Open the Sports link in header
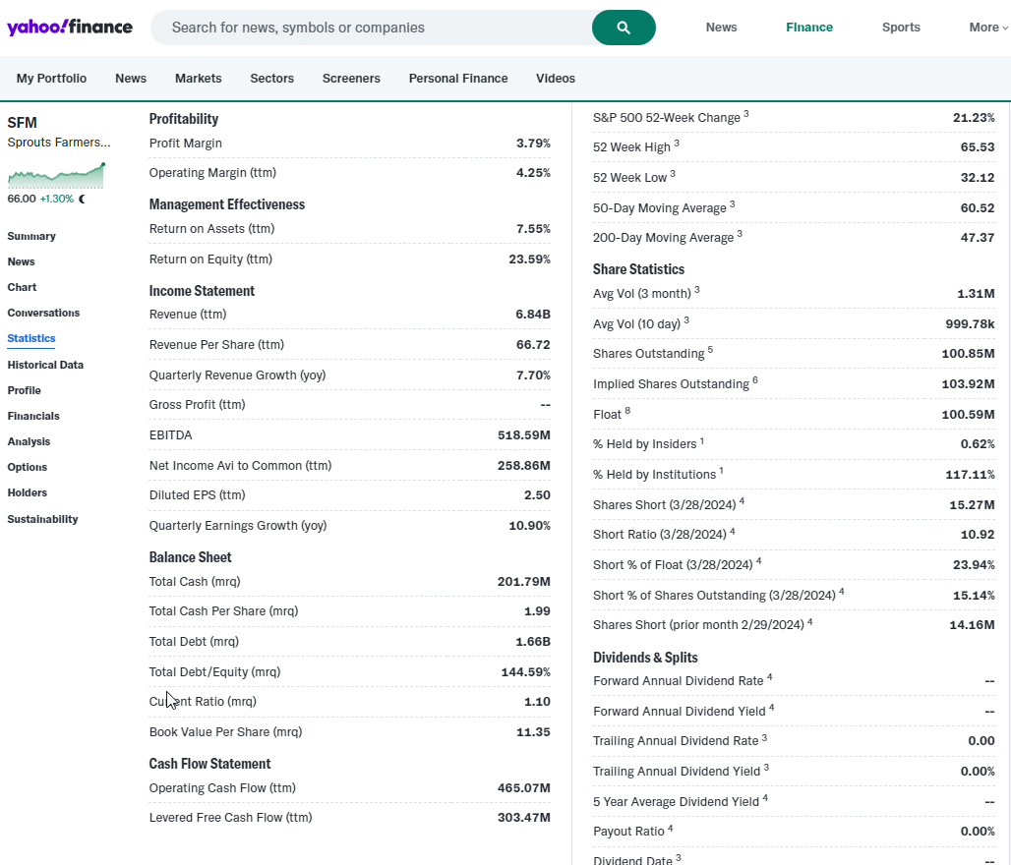The width and height of the screenshot is (1011, 865). click(x=901, y=28)
